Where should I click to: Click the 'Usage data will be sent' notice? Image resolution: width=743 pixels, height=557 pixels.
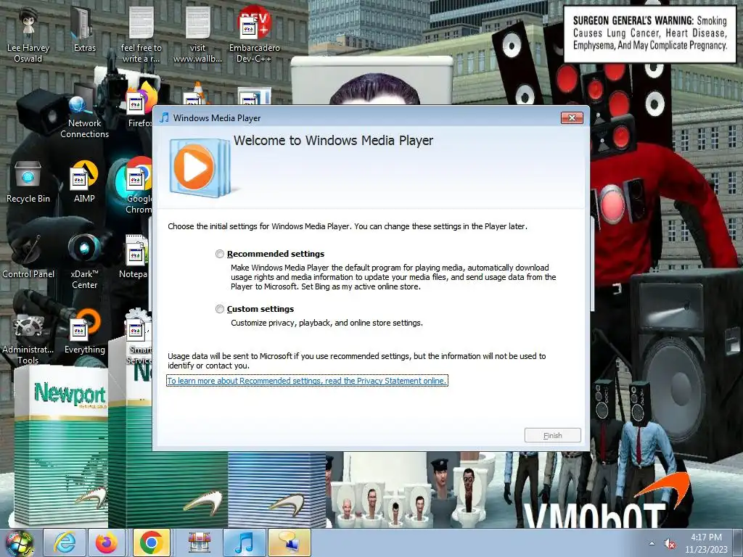pos(357,361)
